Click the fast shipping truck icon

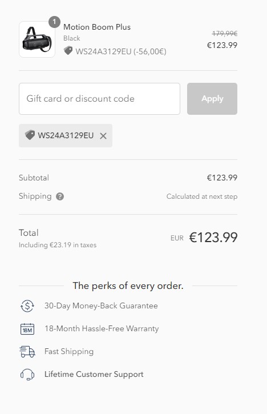[27, 352]
